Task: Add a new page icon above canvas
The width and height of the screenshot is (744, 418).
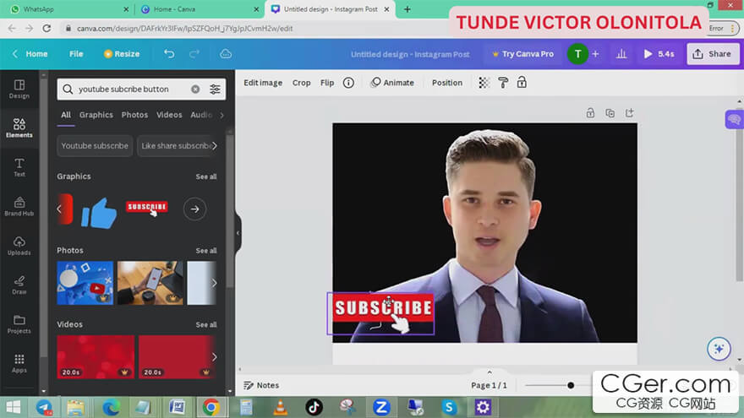Action: point(629,113)
